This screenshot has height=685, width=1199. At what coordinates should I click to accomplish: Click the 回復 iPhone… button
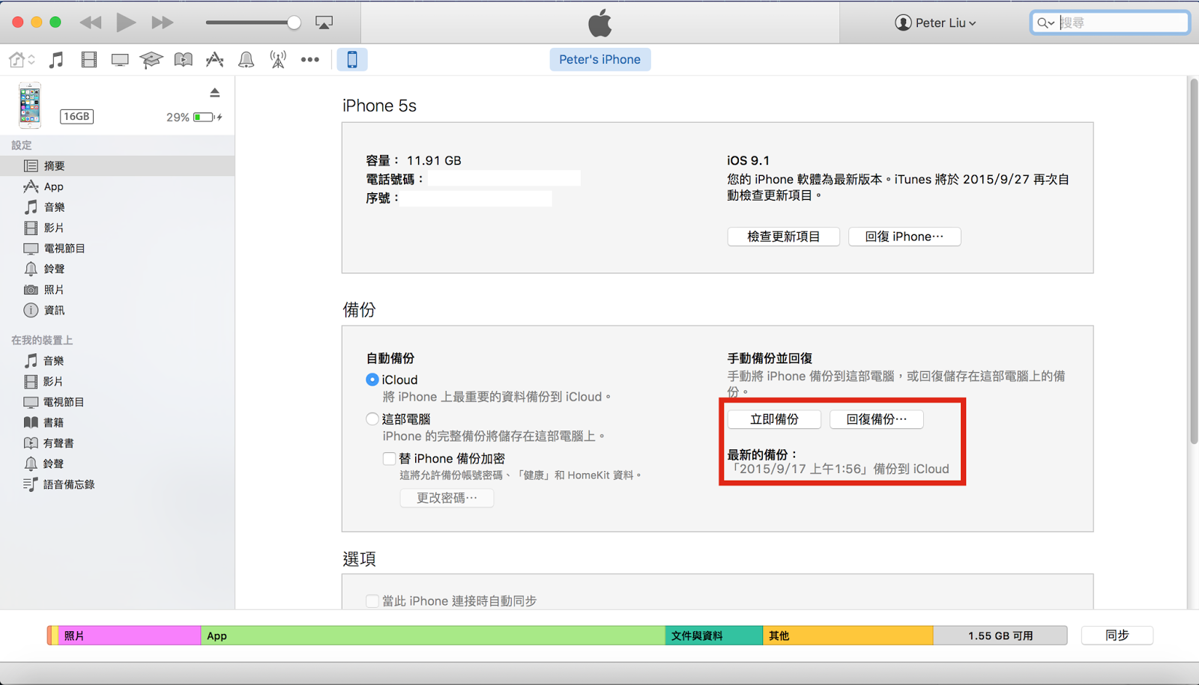click(x=904, y=237)
